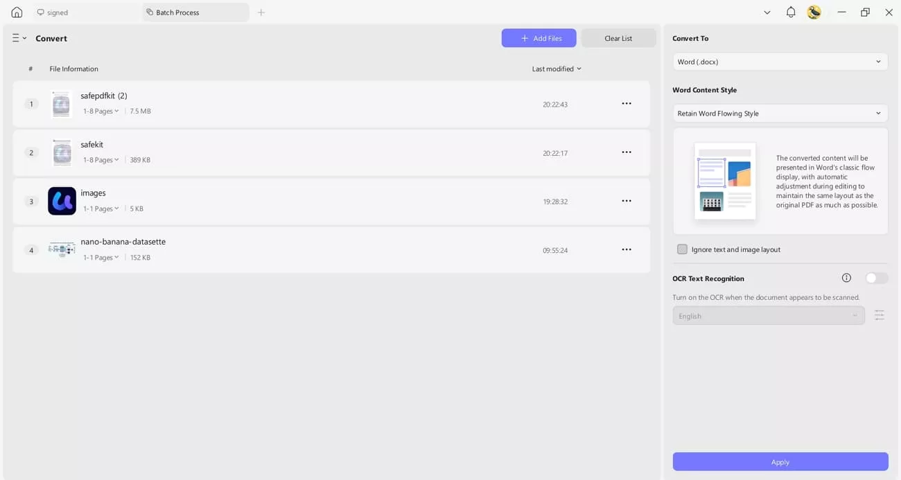Enable the OCR Text Recognition switch
Image resolution: width=901 pixels, height=480 pixels.
[876, 278]
